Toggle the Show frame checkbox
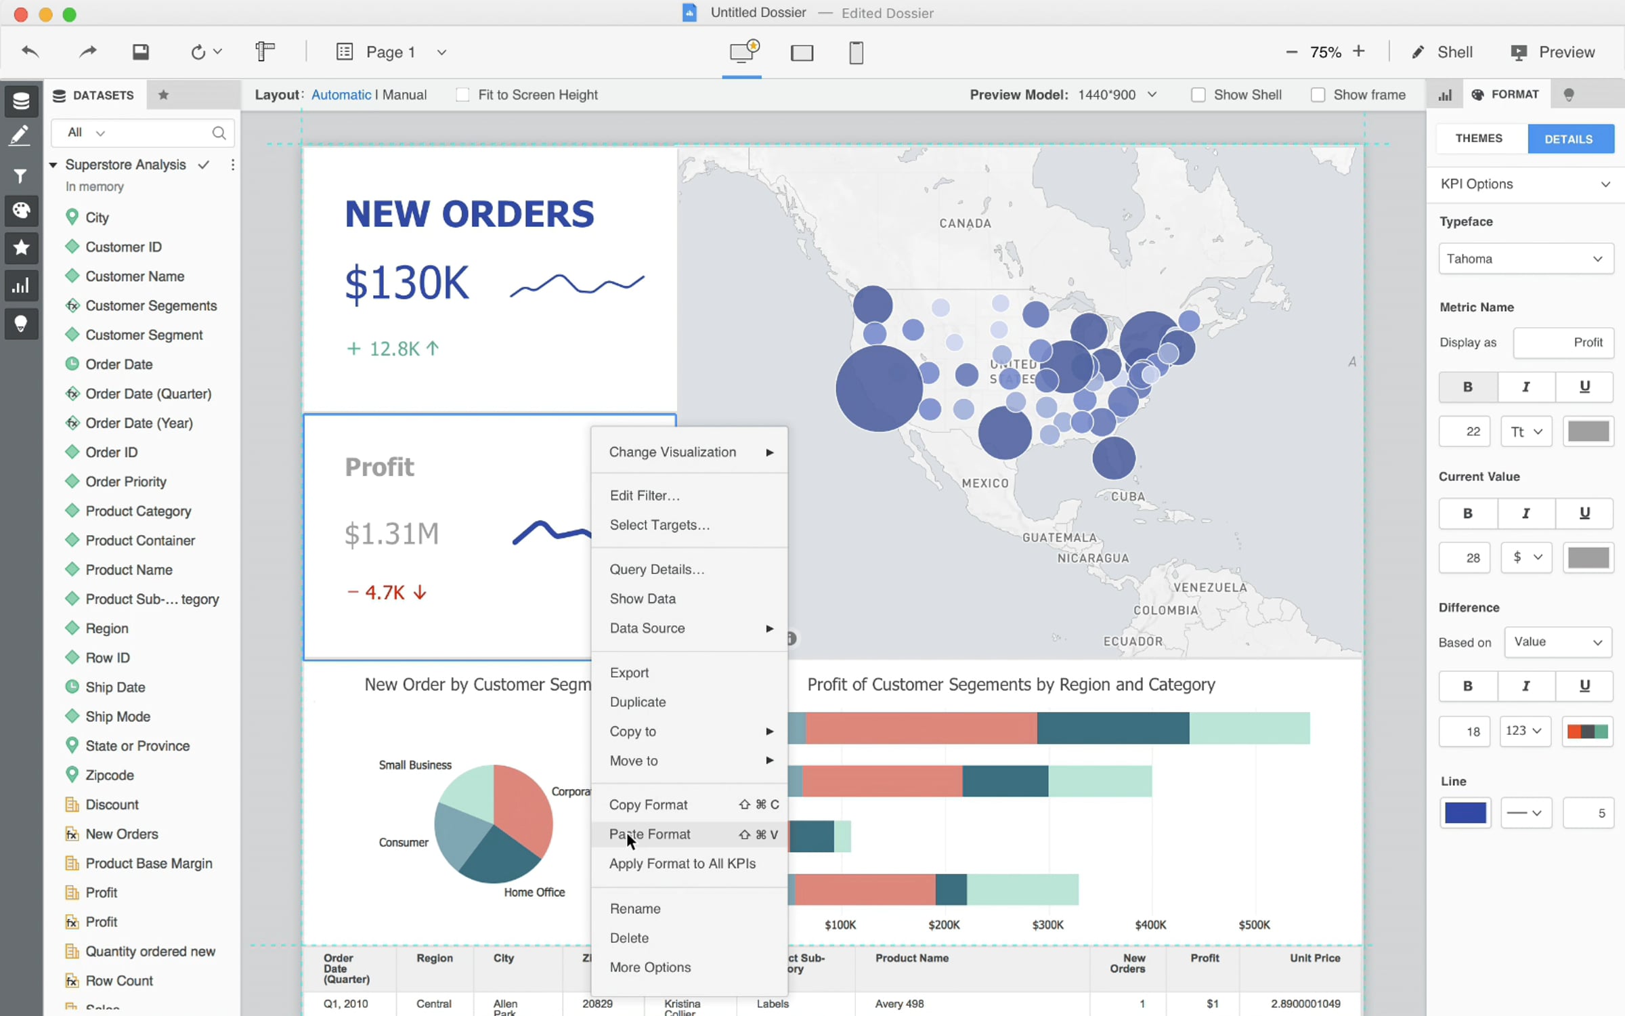This screenshot has height=1016, width=1625. [x=1318, y=95]
